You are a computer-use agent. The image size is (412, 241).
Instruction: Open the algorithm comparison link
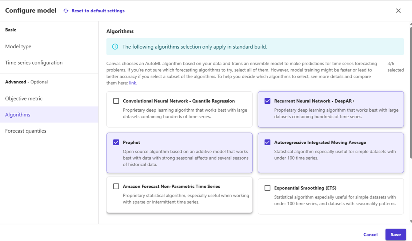click(x=133, y=83)
